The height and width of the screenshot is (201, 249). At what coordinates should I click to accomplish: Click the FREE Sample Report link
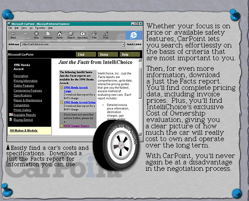pyautogui.click(x=77, y=126)
